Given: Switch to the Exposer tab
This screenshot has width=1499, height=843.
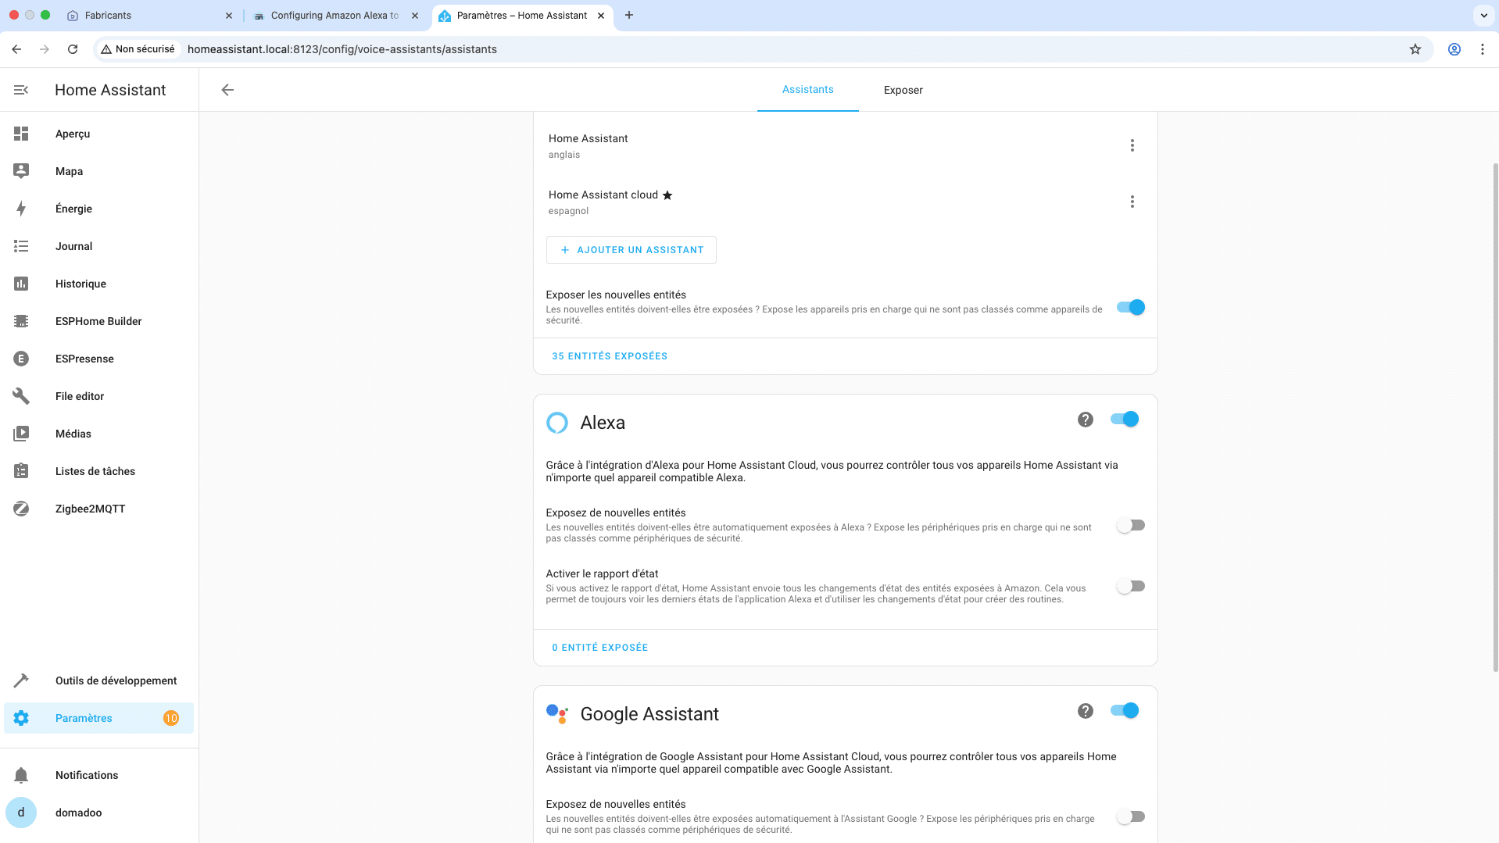Looking at the screenshot, I should click(903, 90).
